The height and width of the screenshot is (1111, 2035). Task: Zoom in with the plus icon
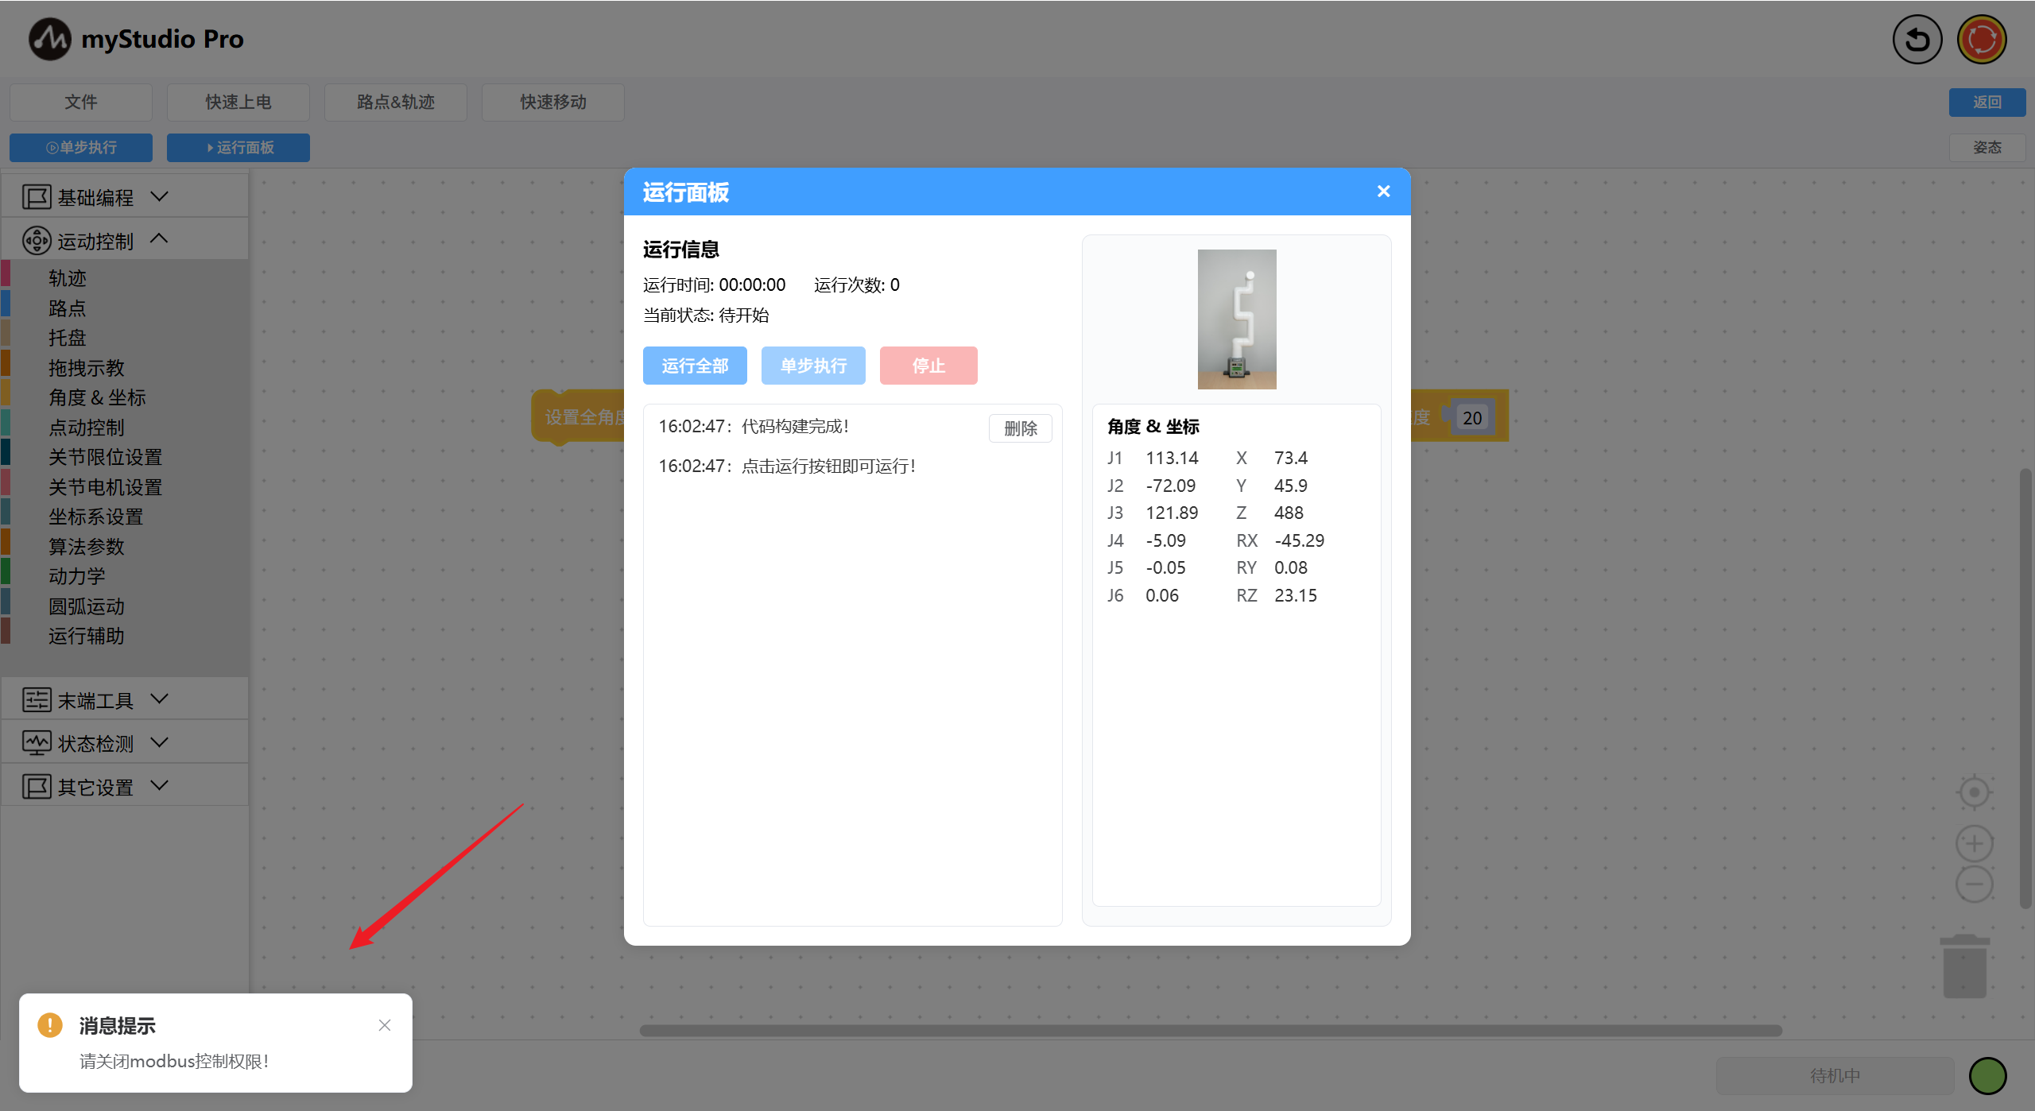1974,844
